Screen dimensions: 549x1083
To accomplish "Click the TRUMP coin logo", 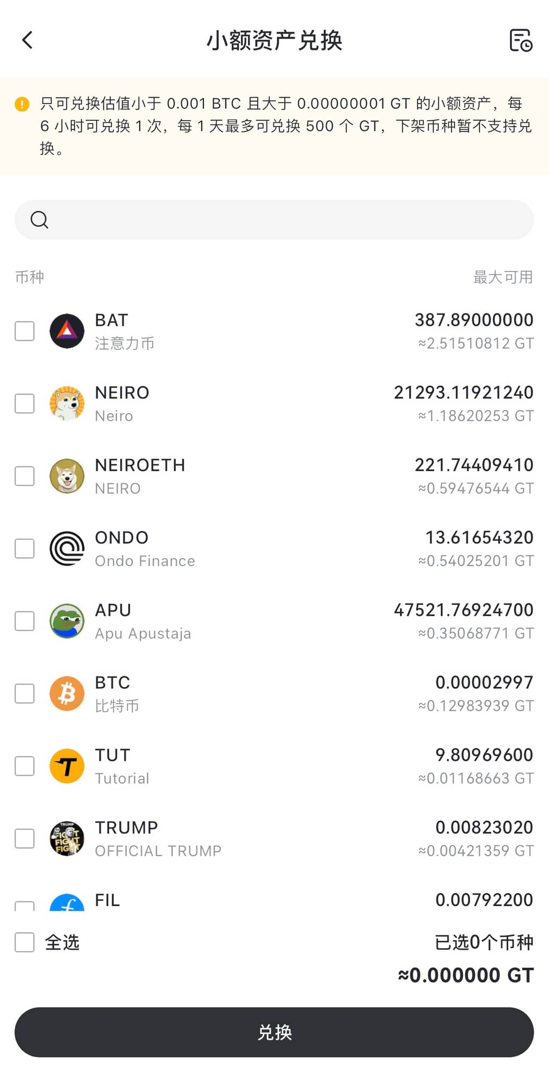I will (67, 838).
